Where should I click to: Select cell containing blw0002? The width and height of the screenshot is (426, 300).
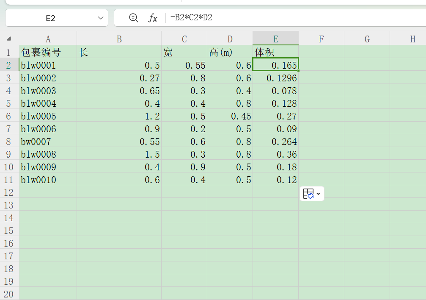click(48, 77)
